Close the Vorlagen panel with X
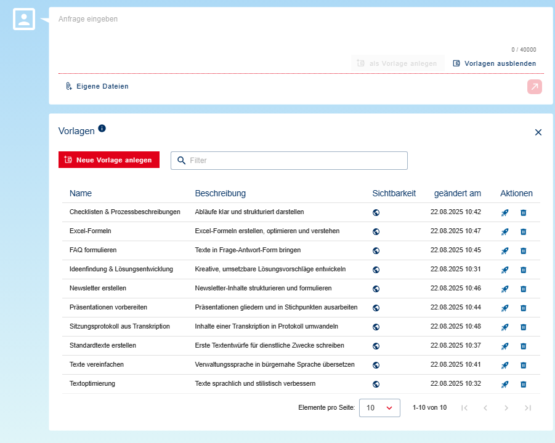 coord(538,132)
